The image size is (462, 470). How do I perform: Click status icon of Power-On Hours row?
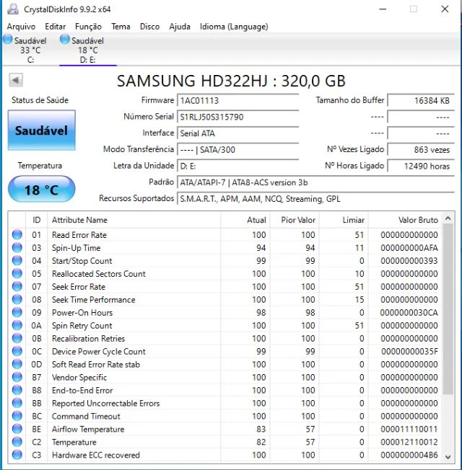click(x=17, y=312)
